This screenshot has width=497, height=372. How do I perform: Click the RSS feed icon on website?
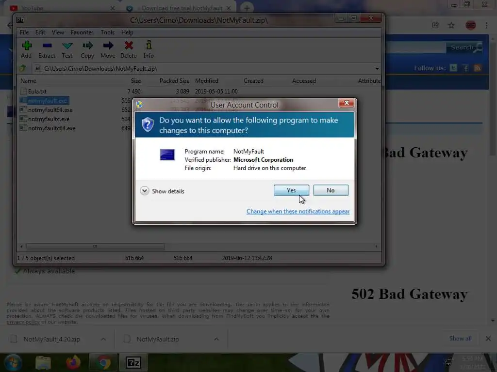[478, 68]
